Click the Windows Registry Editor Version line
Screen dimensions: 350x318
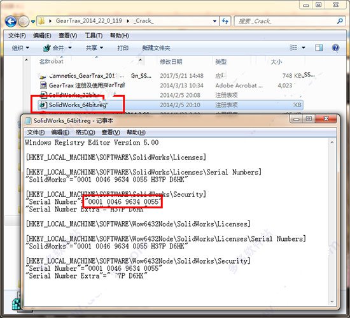pyautogui.click(x=92, y=143)
